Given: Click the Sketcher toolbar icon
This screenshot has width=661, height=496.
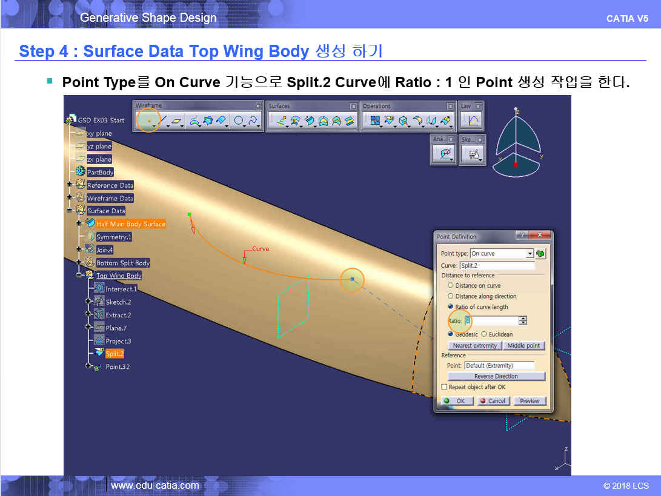Looking at the screenshot, I should pos(473,155).
